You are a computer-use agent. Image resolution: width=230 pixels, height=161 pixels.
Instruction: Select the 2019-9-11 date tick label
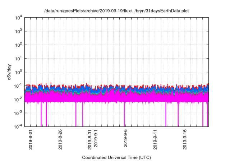click(x=155, y=139)
